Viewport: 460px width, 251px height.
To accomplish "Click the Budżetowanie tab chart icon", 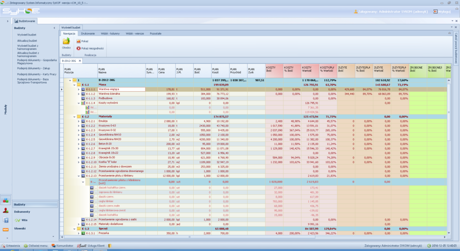I will [x=16, y=21].
